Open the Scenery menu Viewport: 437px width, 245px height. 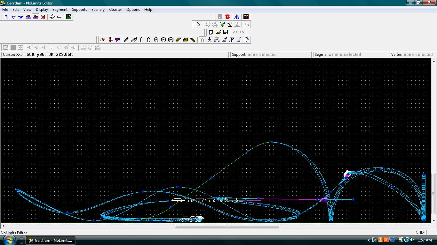98,10
